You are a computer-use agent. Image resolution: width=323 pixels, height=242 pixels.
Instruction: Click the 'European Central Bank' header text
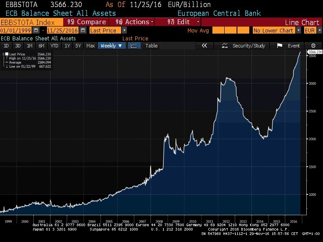tap(219, 13)
